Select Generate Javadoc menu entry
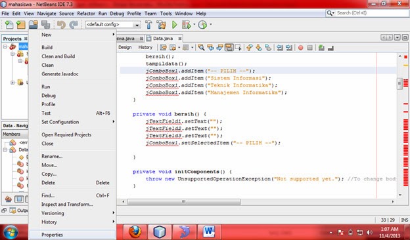Screen dimensions: 410x240 [60, 74]
